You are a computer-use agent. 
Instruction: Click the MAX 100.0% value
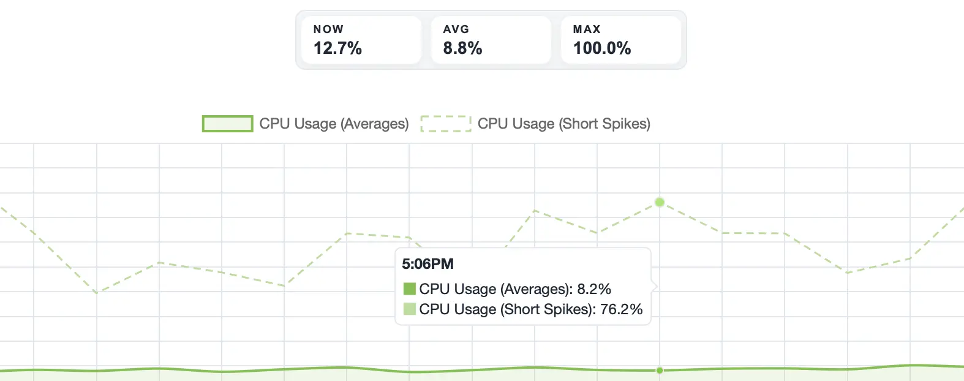tap(602, 48)
